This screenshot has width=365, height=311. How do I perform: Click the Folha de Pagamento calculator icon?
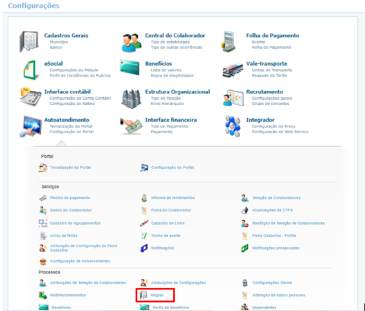229,42
